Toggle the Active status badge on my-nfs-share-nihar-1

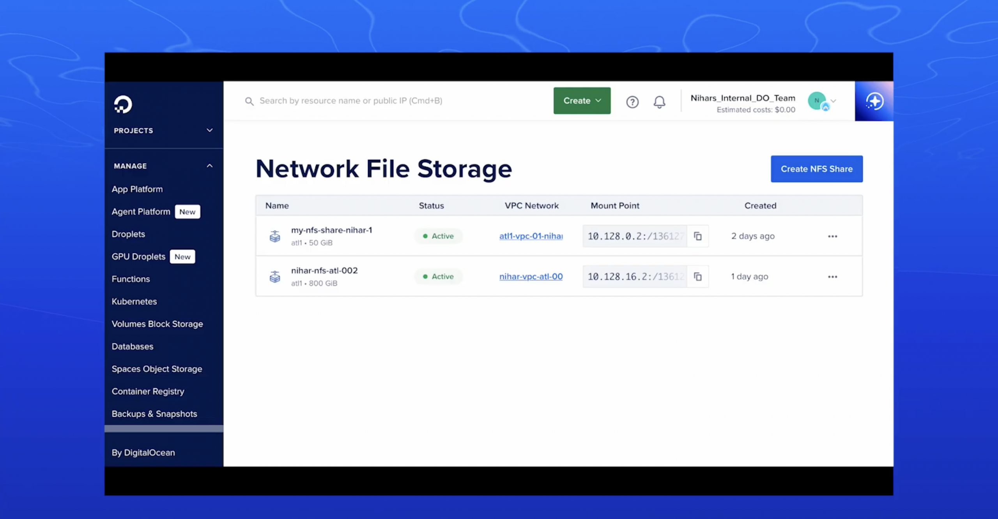pyautogui.click(x=438, y=236)
